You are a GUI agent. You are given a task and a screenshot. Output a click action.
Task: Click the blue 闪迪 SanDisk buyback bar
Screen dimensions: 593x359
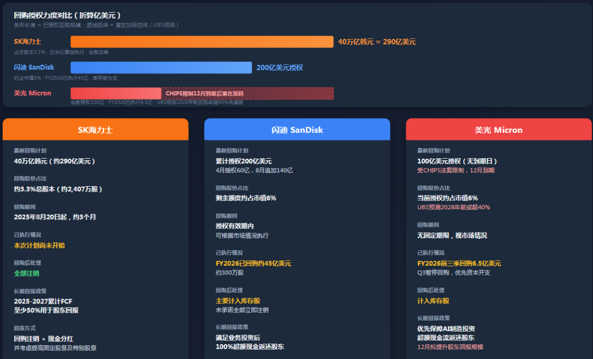click(x=161, y=68)
